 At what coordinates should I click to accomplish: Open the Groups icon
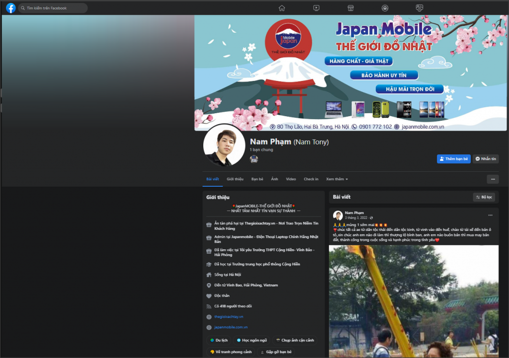385,8
